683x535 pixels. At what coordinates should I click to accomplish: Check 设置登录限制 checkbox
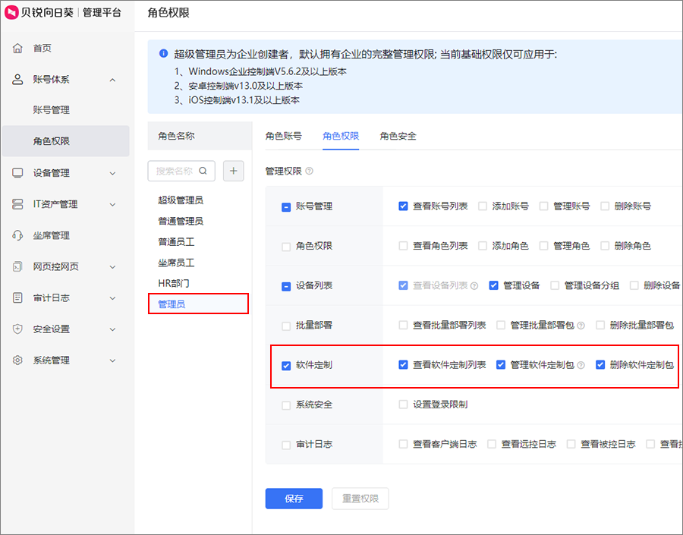[404, 404]
